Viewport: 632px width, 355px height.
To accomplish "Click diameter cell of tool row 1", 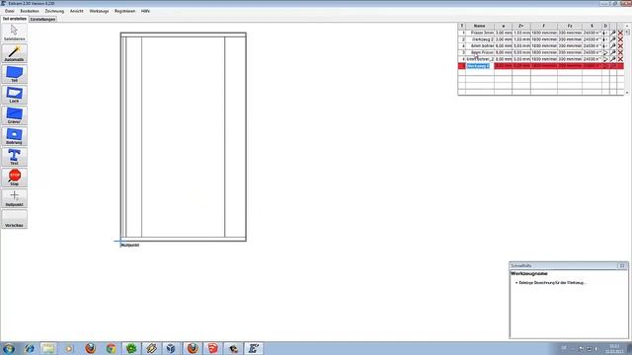I will [503, 33].
